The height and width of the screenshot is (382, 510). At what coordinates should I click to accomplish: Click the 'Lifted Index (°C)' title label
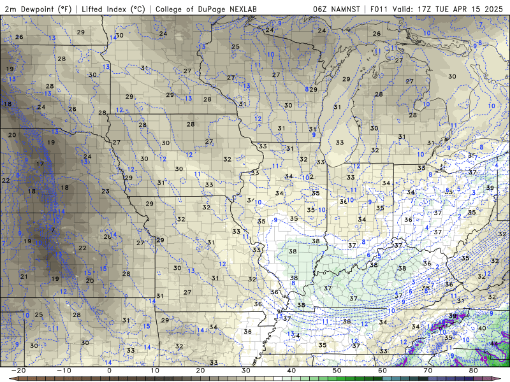113,9
